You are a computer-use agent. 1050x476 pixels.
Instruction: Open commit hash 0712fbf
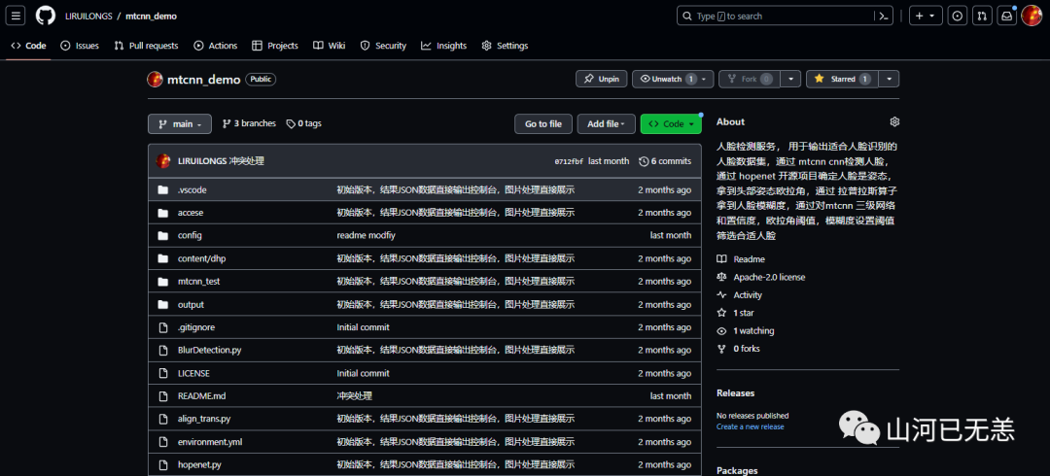pyautogui.click(x=569, y=161)
